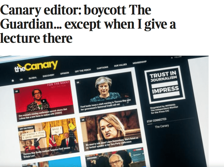
Task: Click the Trust in Journalism IMPRESS badge
Action: click(165, 85)
